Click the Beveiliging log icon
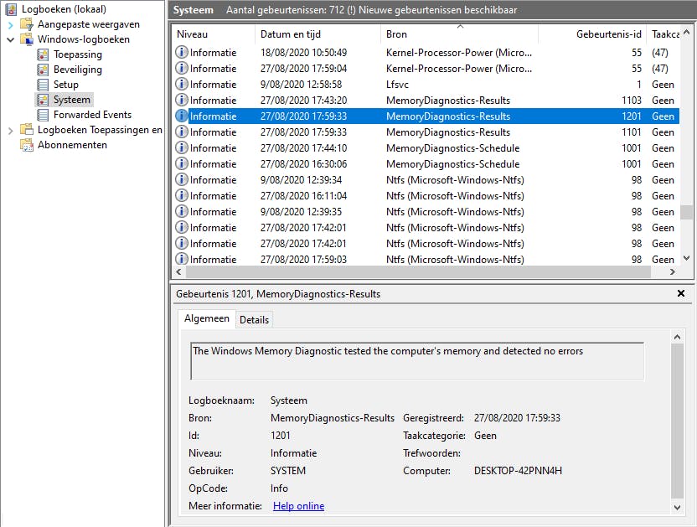Screen dimensions: 697x527 pyautogui.click(x=43, y=70)
